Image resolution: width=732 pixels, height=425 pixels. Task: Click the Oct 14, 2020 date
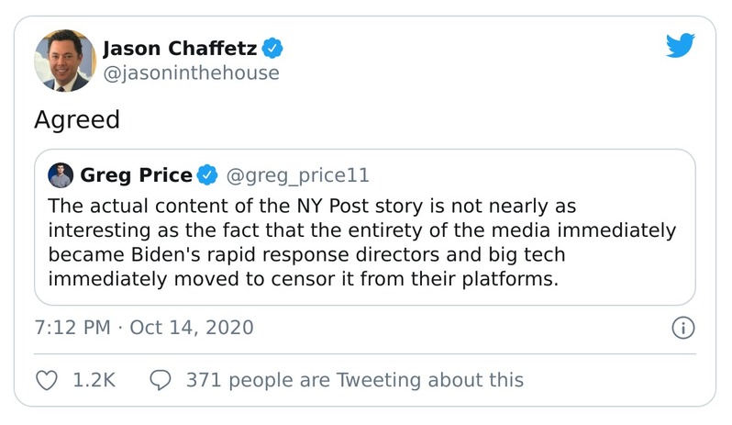pyautogui.click(x=192, y=327)
